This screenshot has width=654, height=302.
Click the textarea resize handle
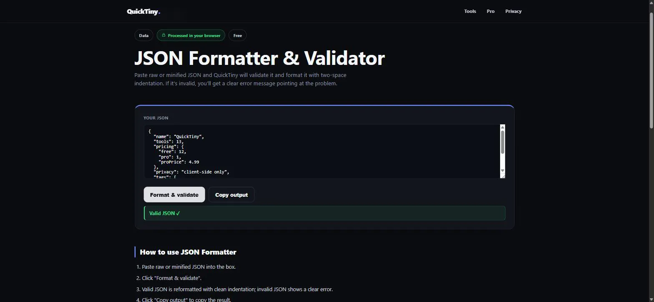503,176
